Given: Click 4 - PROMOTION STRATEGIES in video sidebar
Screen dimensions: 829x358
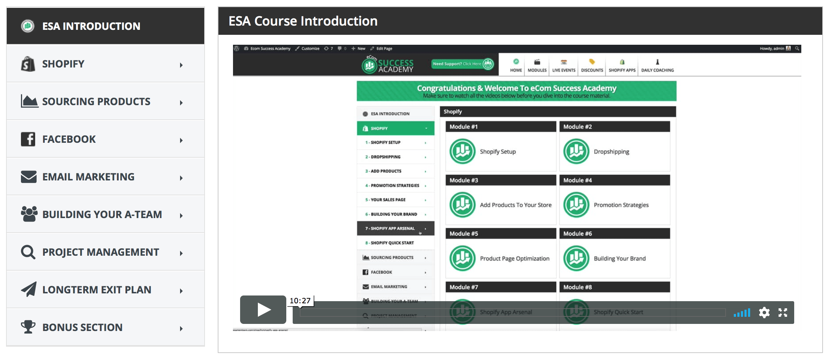Looking at the screenshot, I should (x=396, y=185).
